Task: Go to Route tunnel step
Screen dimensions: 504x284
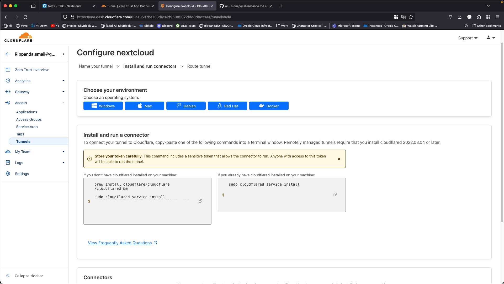Action: pyautogui.click(x=199, y=66)
